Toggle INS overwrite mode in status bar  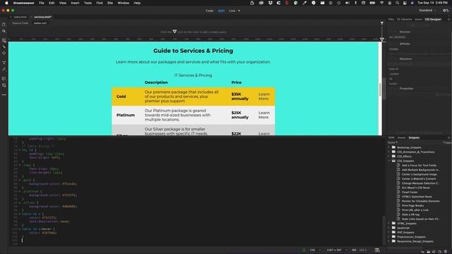tap(354, 250)
